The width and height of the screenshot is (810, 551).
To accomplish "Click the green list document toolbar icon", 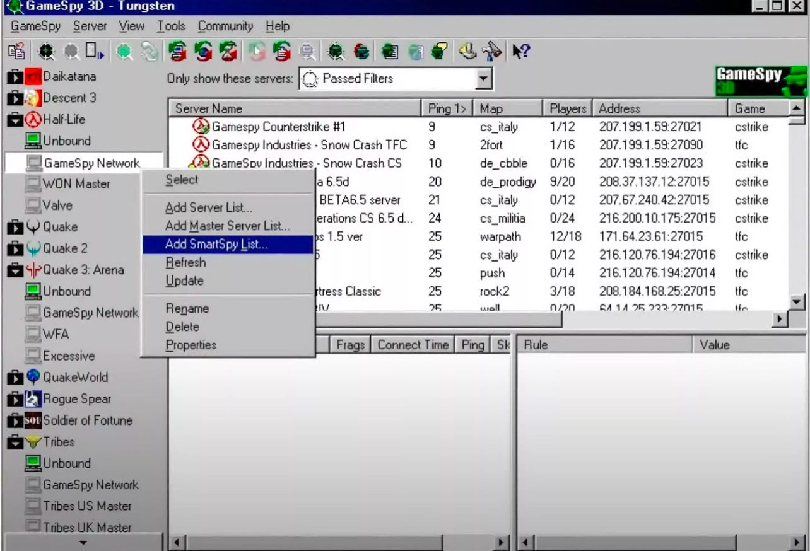I will coord(390,52).
